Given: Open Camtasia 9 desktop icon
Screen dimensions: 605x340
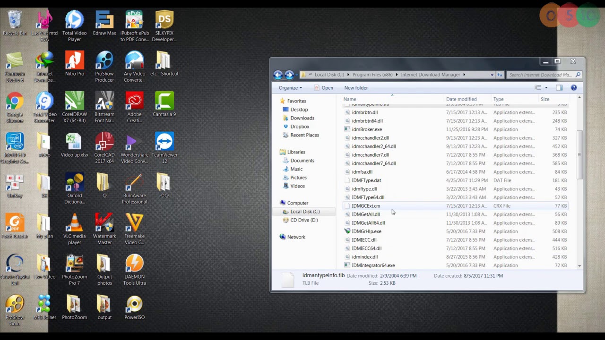Looking at the screenshot, I should [x=164, y=104].
